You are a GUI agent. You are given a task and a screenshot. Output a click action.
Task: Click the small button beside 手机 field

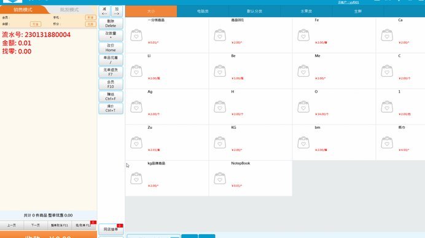point(90,17)
